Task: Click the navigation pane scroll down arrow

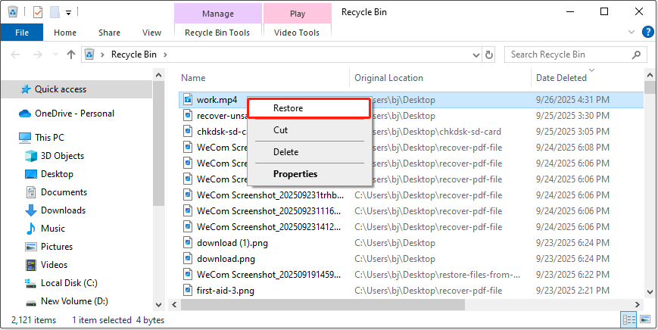Action: click(158, 304)
